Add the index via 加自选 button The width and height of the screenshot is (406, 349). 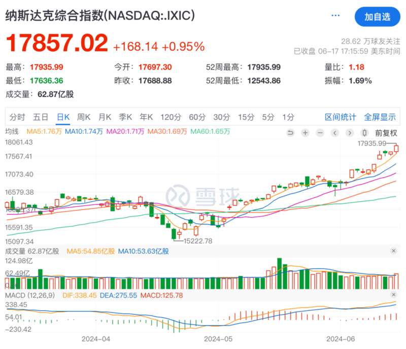tap(377, 17)
